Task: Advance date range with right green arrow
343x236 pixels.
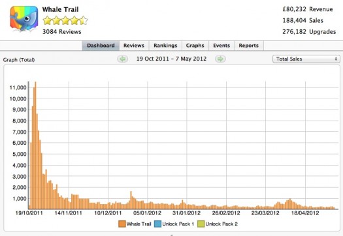Action: point(220,59)
